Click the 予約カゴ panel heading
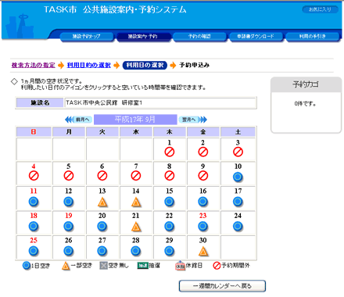344x297 pixels. click(x=306, y=84)
